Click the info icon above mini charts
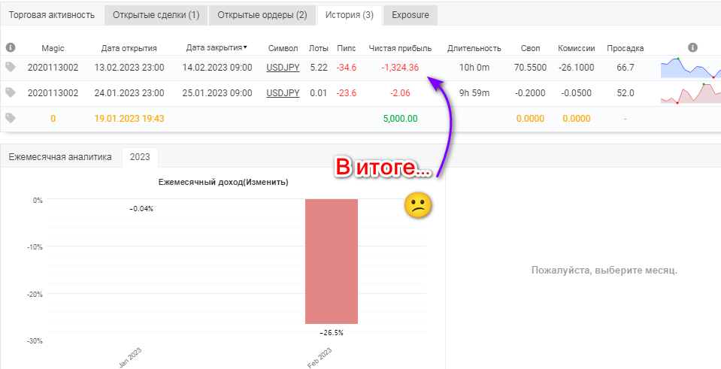721x369 pixels. coord(693,47)
